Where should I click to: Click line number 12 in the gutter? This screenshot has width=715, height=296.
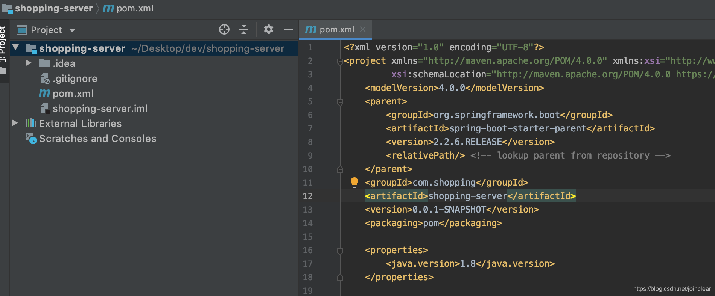(x=307, y=196)
